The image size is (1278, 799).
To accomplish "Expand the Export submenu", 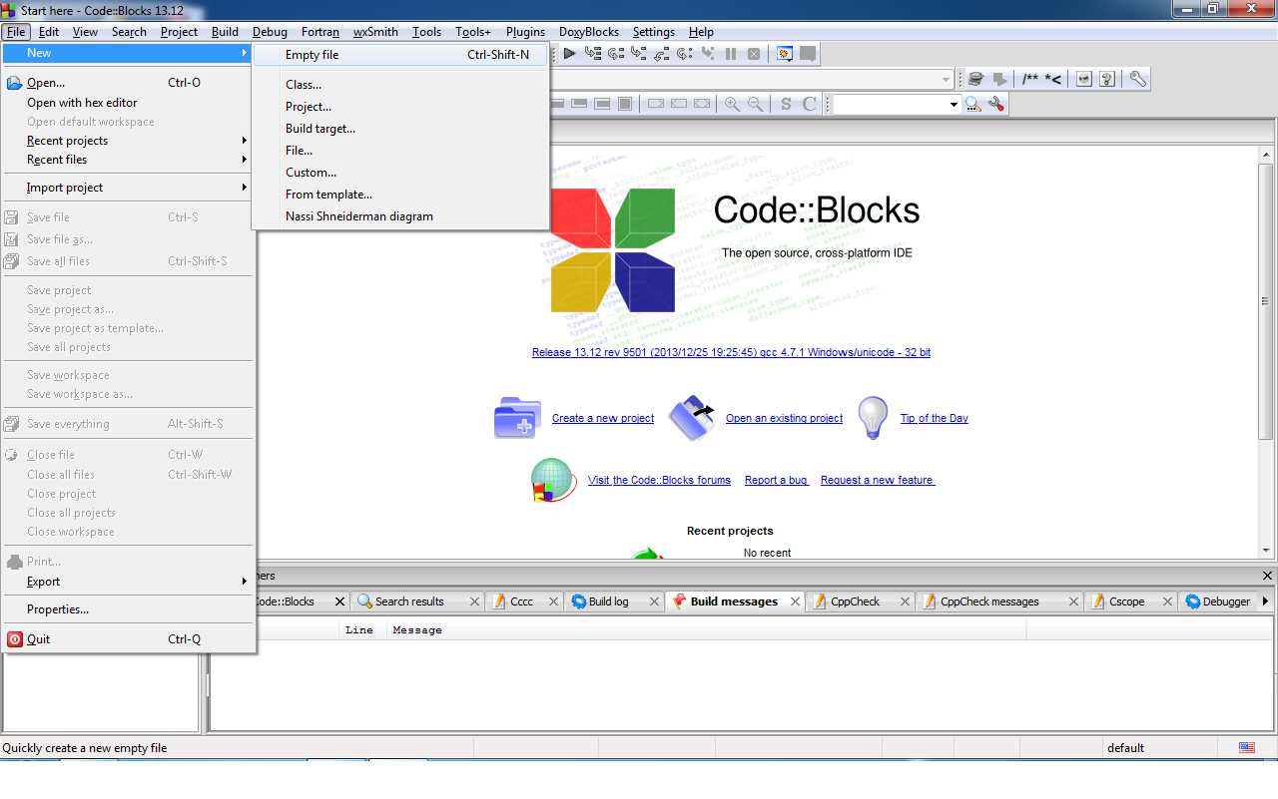I will click(x=128, y=582).
